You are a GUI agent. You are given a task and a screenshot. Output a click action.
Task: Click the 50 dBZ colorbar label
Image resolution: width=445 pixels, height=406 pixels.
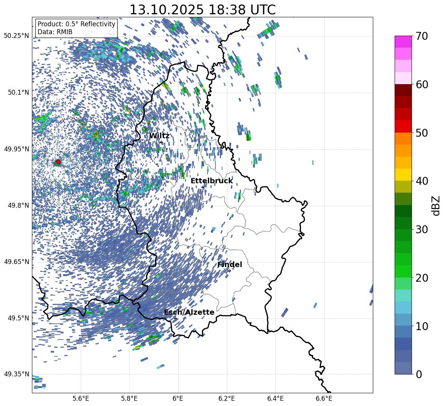pyautogui.click(x=422, y=133)
